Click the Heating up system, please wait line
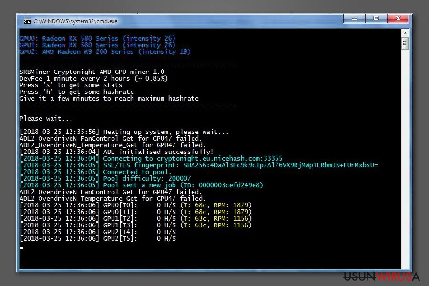Image resolution: width=429 pixels, height=286 pixels. click(x=124, y=132)
